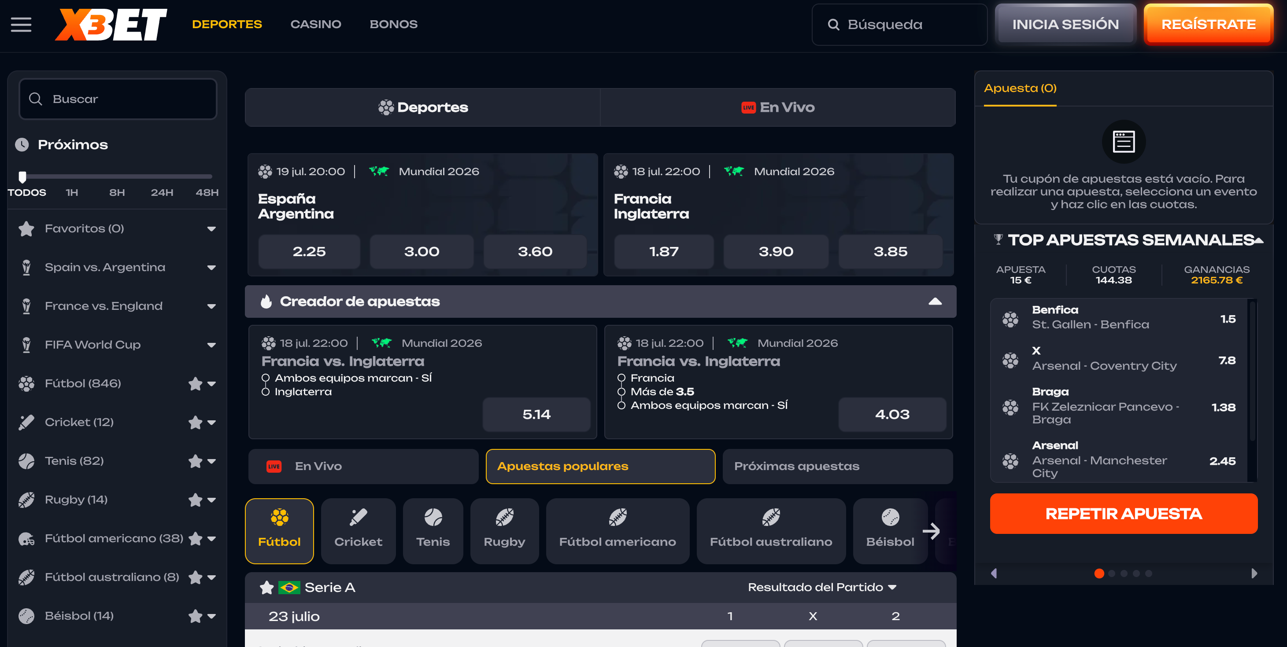Click trophy icon beside FIFA World Cup

(26, 345)
